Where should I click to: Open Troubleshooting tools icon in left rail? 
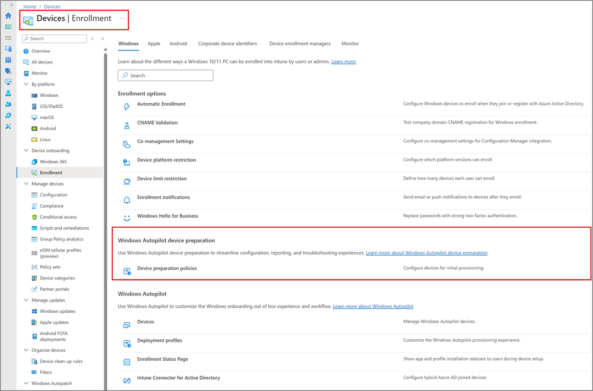point(8,126)
